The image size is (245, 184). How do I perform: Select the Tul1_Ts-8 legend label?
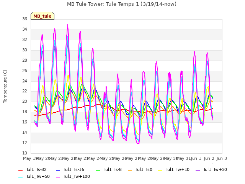(x=113, y=169)
